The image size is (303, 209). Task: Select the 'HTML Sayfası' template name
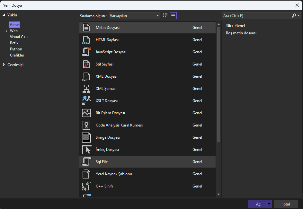click(x=107, y=40)
